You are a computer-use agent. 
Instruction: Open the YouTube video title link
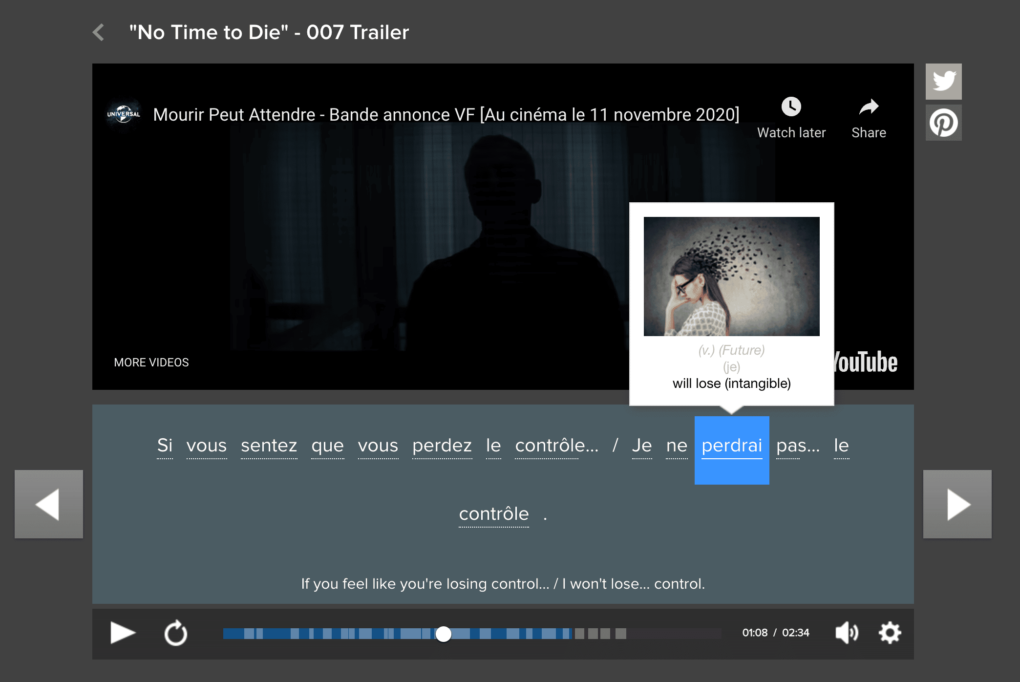pyautogui.click(x=446, y=115)
